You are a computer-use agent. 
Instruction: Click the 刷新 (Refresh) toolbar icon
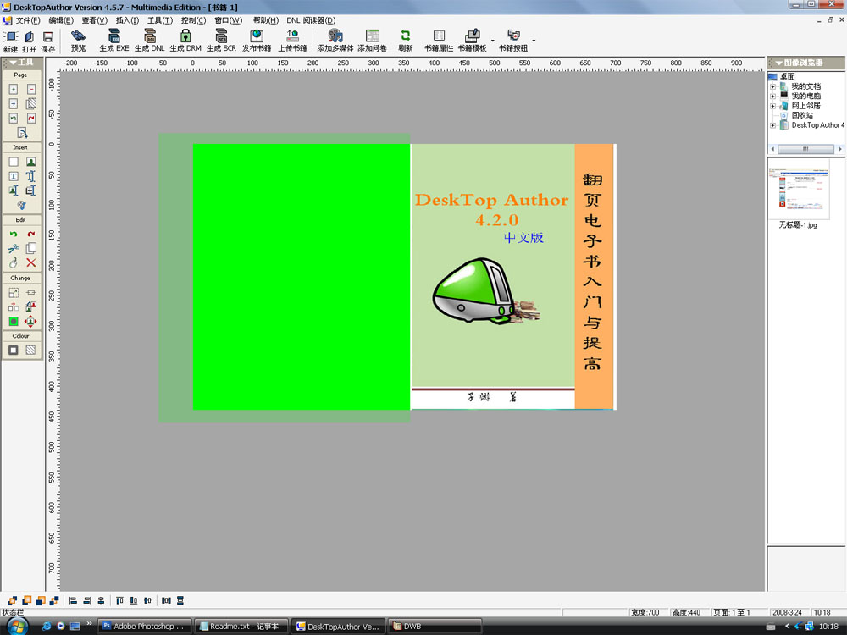click(405, 36)
